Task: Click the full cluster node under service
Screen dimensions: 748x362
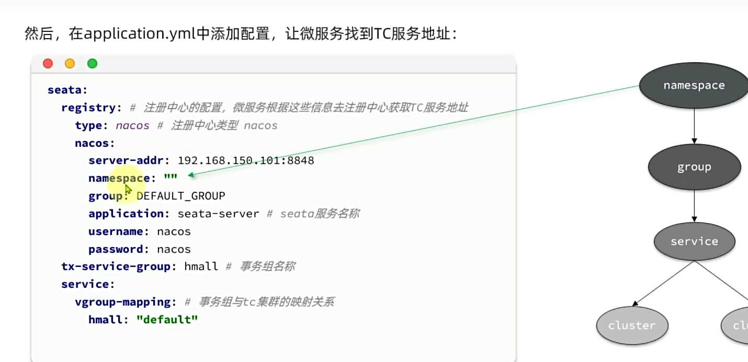Action: 632,325
